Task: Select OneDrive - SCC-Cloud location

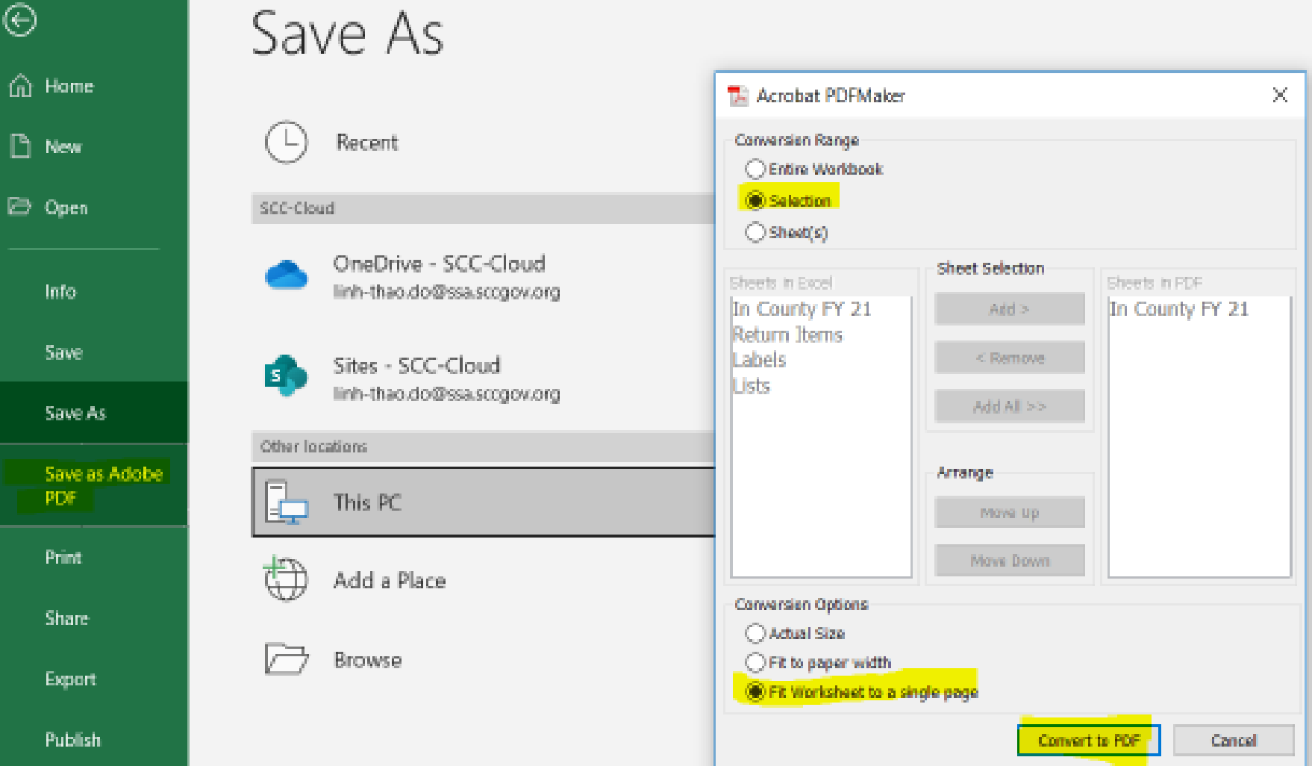Action: (483, 275)
